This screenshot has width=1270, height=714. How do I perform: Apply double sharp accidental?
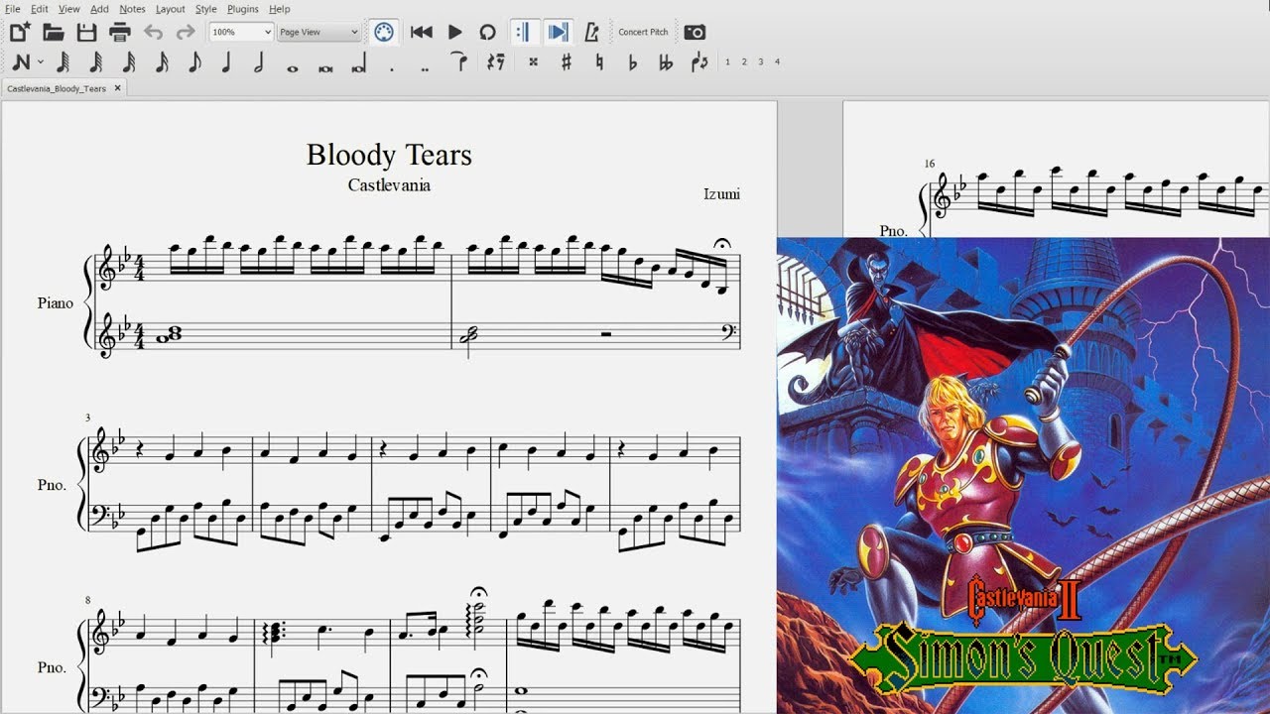(533, 61)
